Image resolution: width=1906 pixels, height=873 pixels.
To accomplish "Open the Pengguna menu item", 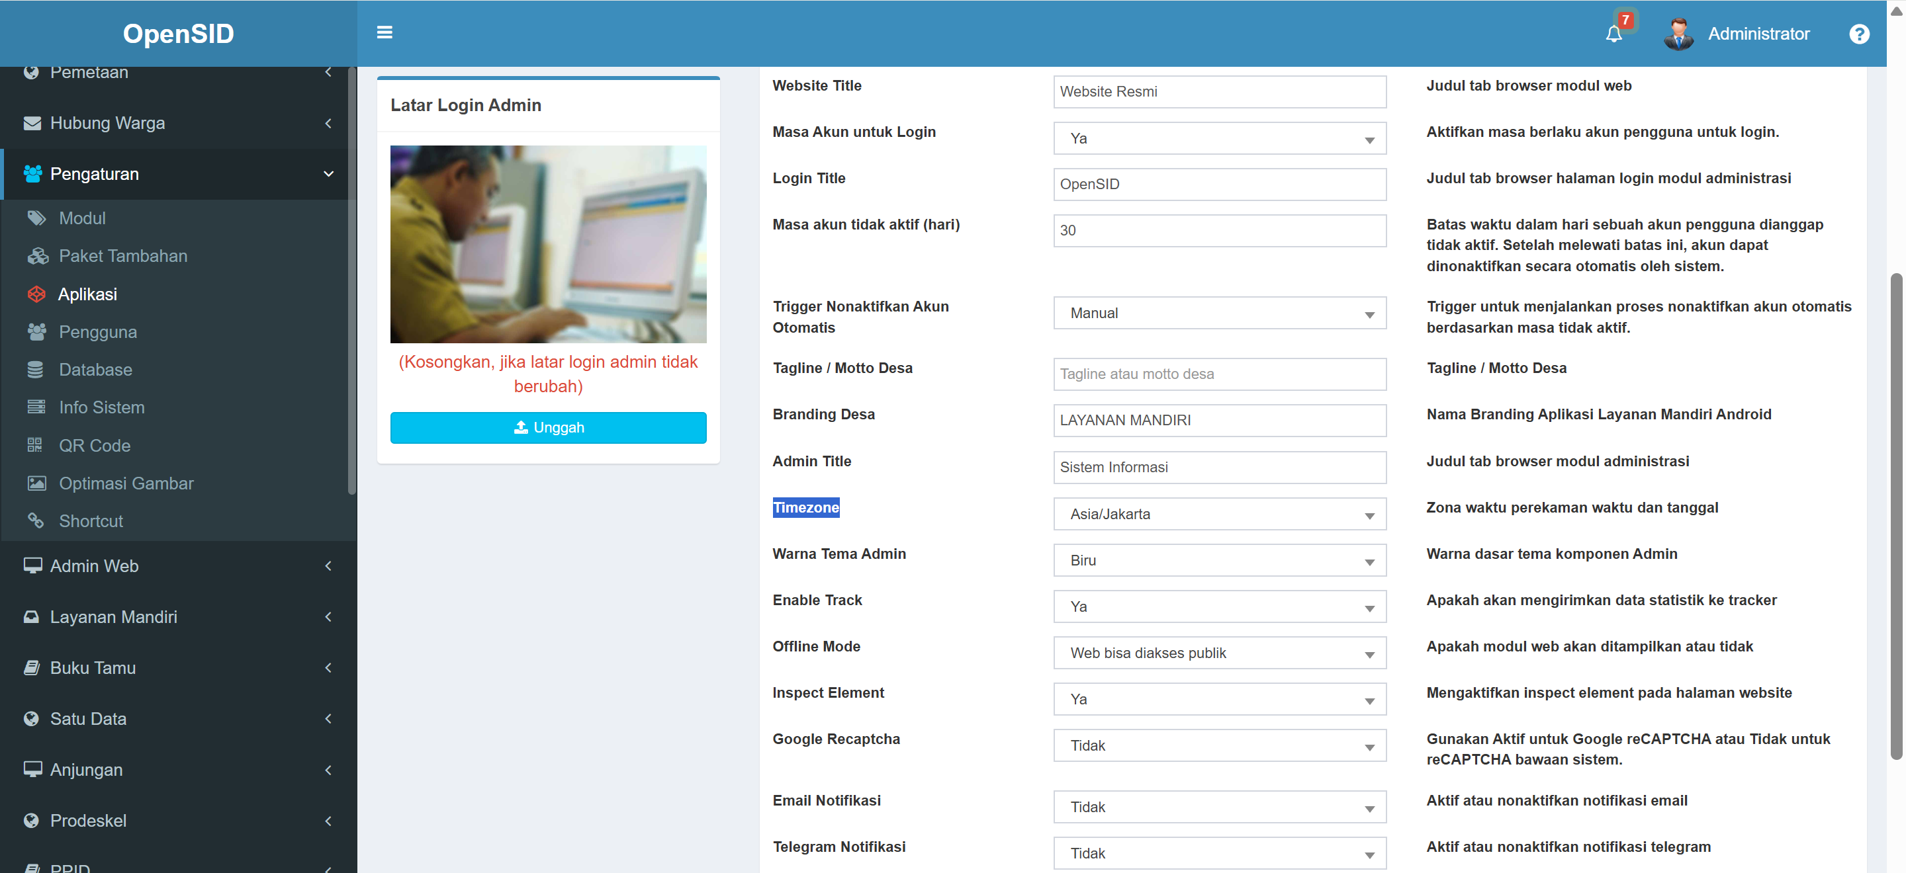I will pos(98,332).
